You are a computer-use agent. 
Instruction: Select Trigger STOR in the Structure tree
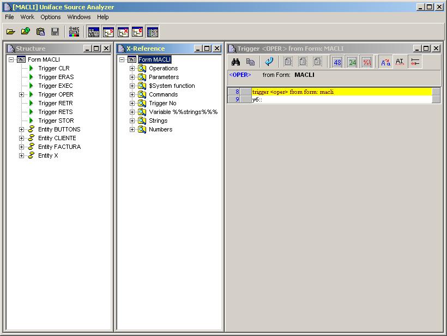coord(56,121)
